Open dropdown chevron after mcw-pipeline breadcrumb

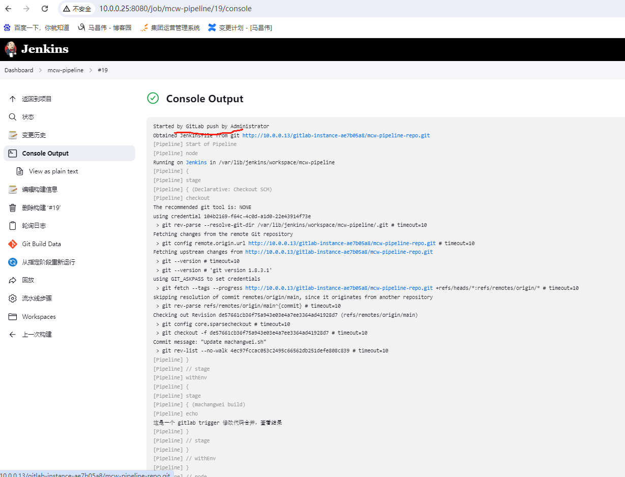(91, 70)
